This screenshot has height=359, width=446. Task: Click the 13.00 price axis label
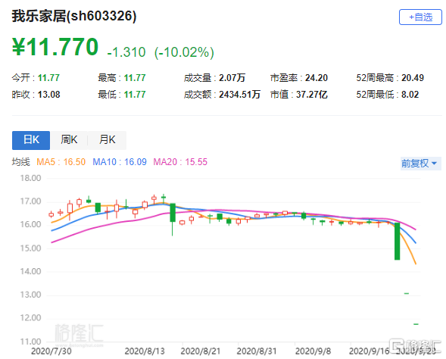pyautogui.click(x=30, y=295)
